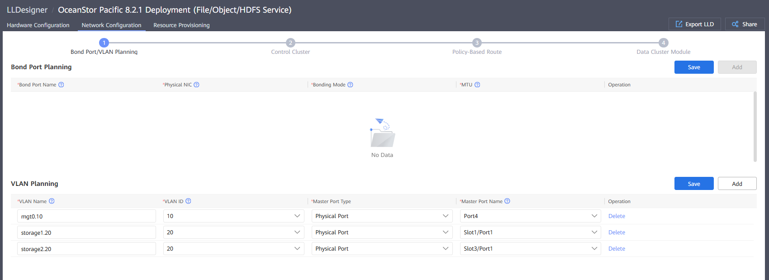Open Master Port Name dropdown showing Slot3/Port1
The height and width of the screenshot is (280, 769).
[x=530, y=249]
